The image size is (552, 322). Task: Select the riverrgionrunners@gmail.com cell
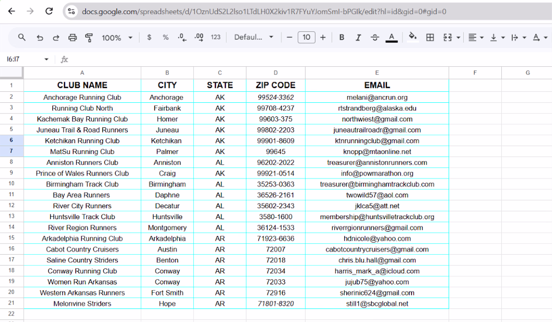[377, 228]
